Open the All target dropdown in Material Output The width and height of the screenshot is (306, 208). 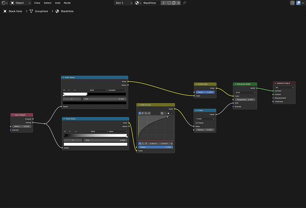pos(284,88)
